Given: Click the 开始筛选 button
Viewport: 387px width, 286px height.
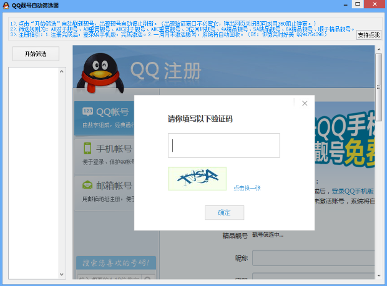Looking at the screenshot, I should pos(36,54).
